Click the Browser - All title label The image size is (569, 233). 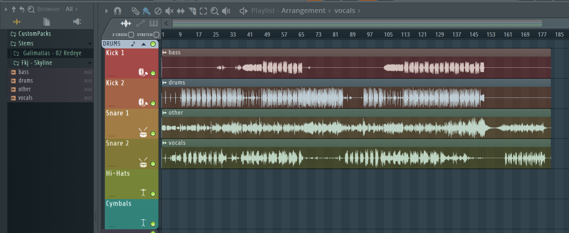(55, 9)
